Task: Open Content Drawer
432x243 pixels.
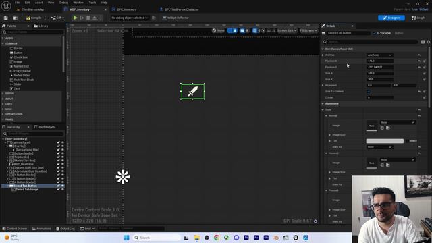Action: click(x=14, y=229)
